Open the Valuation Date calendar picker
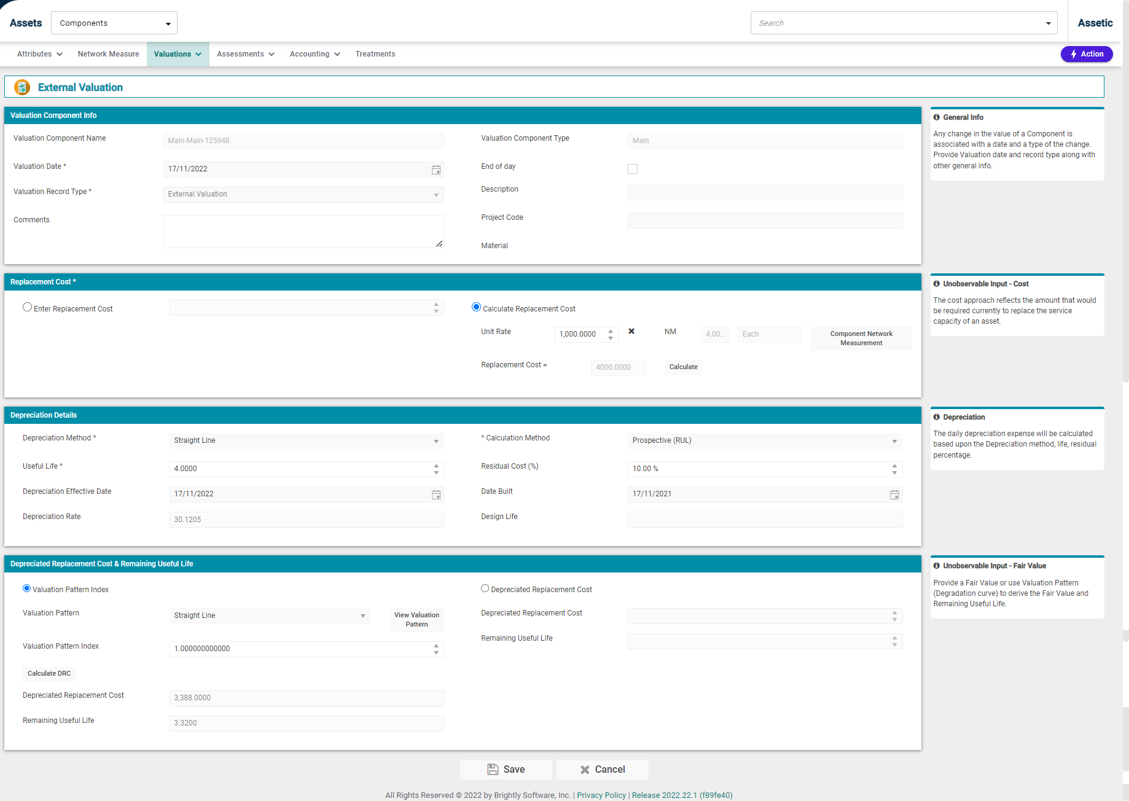This screenshot has height=801, width=1129. pyautogui.click(x=436, y=170)
